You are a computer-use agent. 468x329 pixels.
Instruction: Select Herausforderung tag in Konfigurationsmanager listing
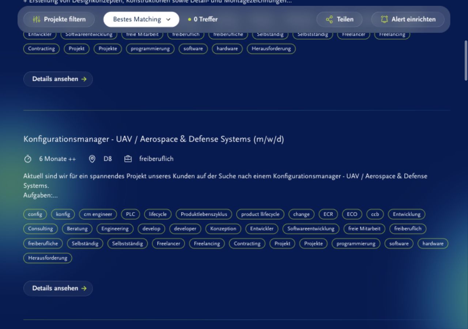(x=48, y=258)
